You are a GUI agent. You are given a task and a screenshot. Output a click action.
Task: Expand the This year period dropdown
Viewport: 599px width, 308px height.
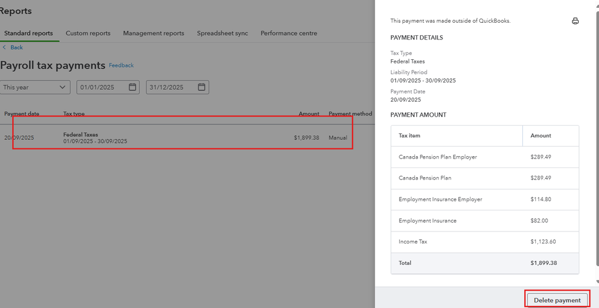35,87
